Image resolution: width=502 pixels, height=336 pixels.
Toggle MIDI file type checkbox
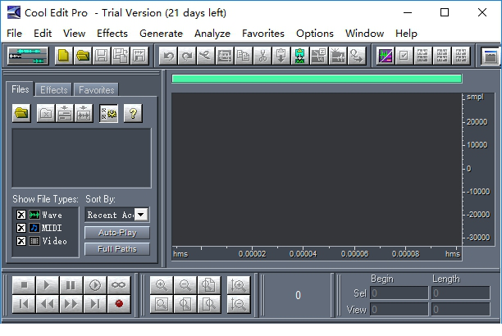pyautogui.click(x=21, y=228)
